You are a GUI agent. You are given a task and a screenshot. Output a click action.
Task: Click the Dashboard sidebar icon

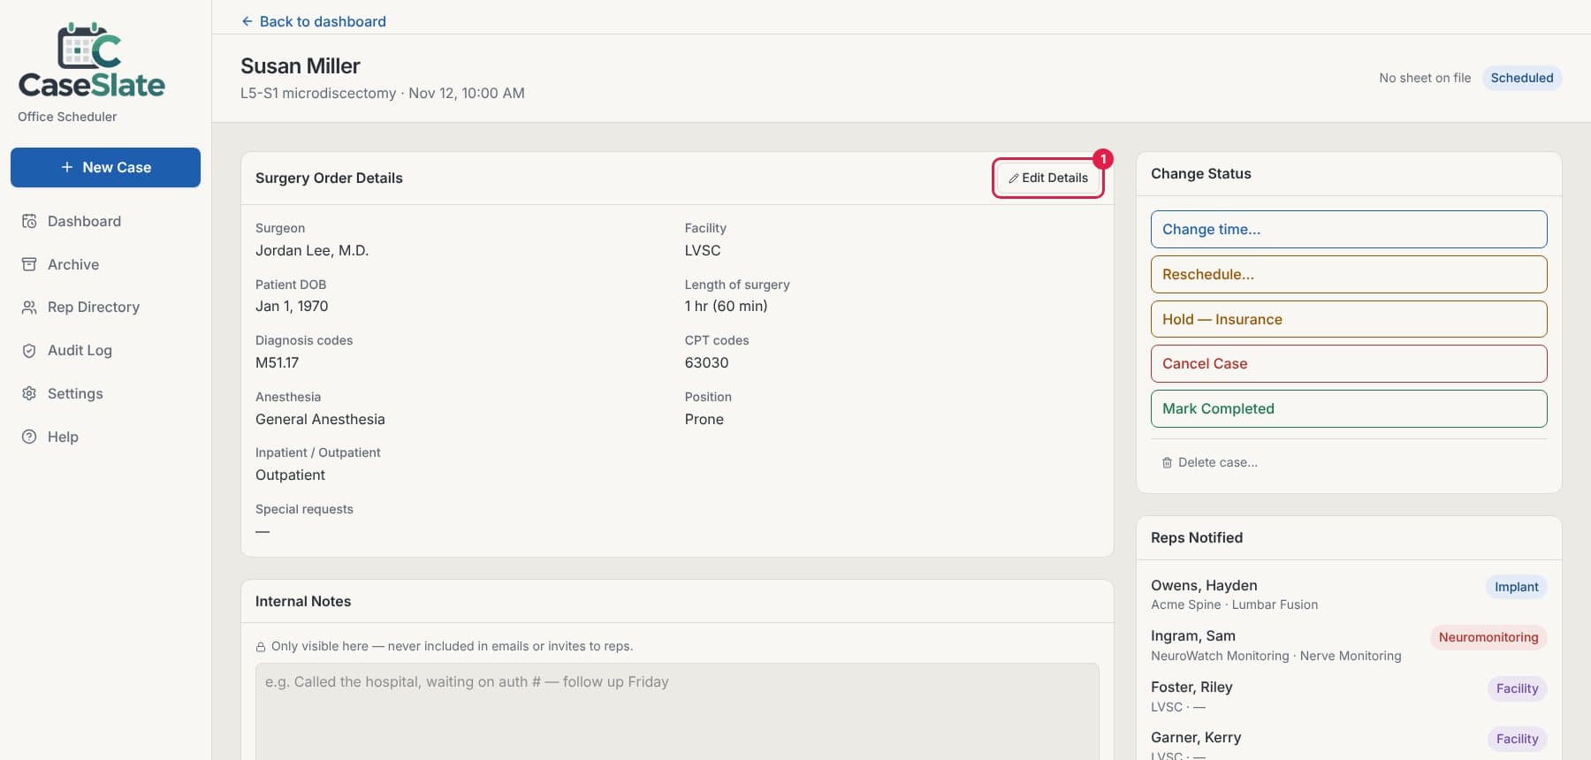(29, 221)
